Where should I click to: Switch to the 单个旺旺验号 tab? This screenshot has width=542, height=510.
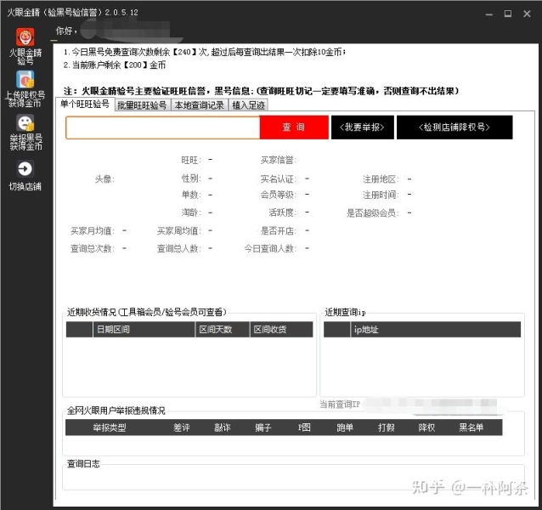[85, 105]
